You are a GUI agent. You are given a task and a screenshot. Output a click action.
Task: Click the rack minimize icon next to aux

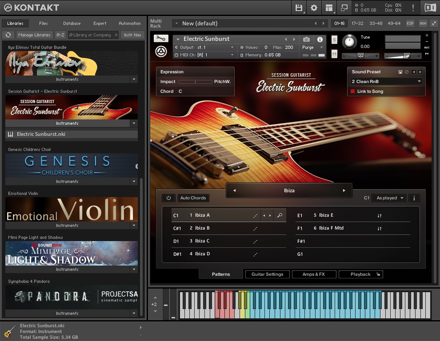(434, 23)
